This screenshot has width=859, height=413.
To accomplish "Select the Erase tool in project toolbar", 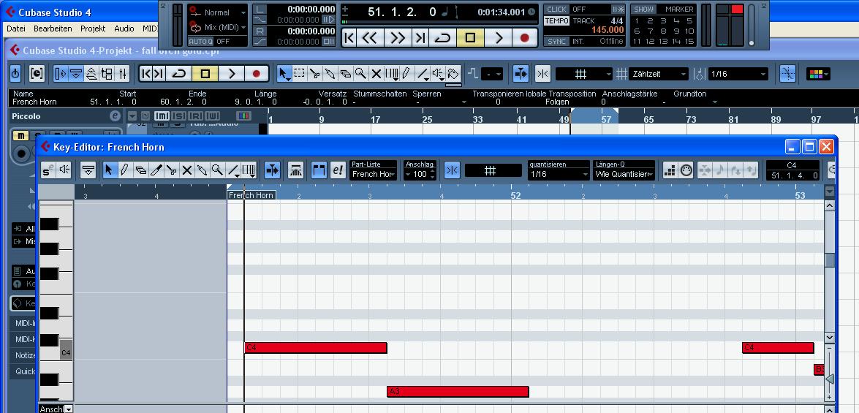I will tap(345, 73).
